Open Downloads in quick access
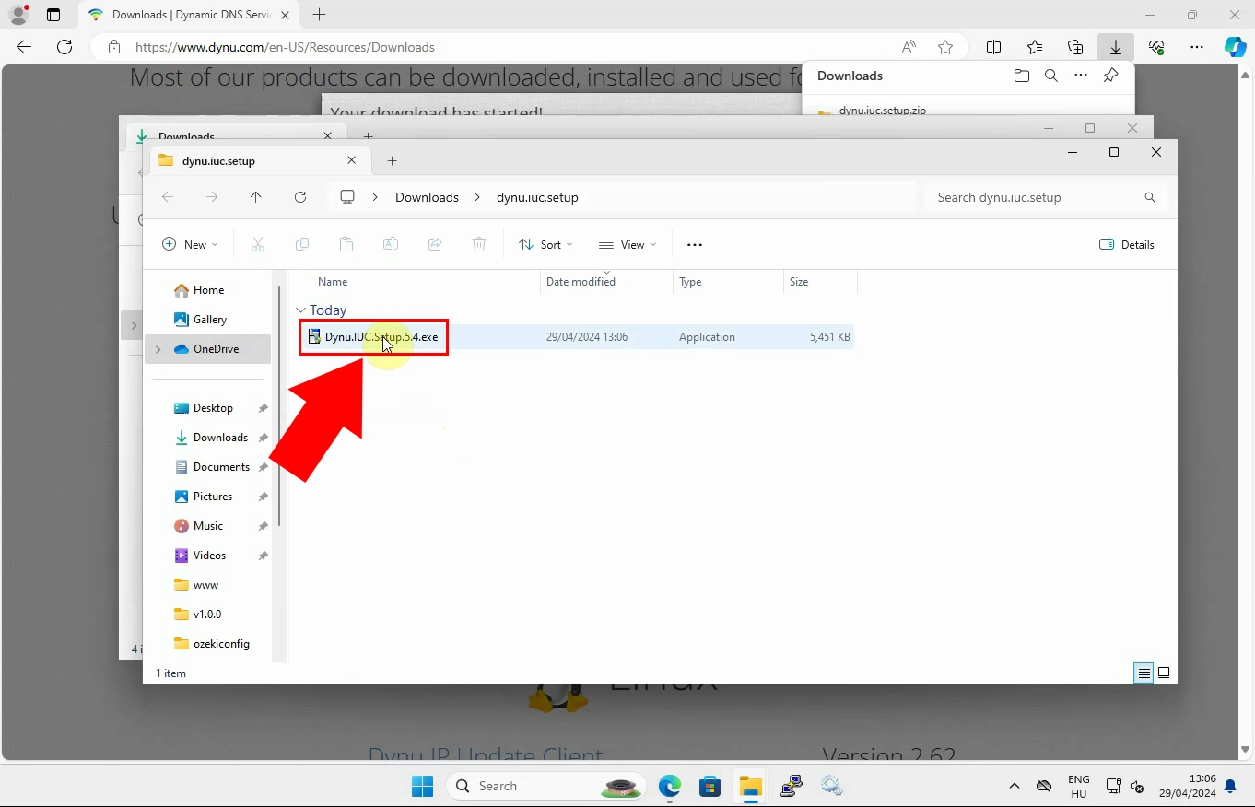This screenshot has height=807, width=1255. coord(220,438)
